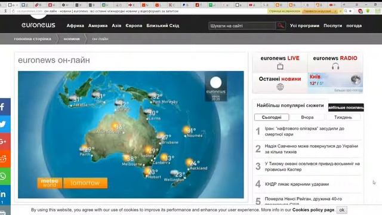Open the Послуги menu
Image resolution: width=382 pixels, height=215 pixels.
tap(333, 26)
